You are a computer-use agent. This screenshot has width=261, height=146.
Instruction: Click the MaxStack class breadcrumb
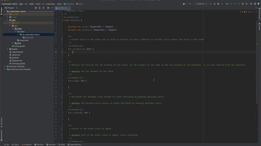point(69,4)
